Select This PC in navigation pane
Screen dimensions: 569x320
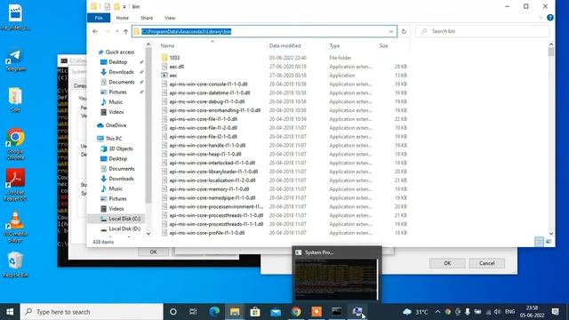(113, 139)
